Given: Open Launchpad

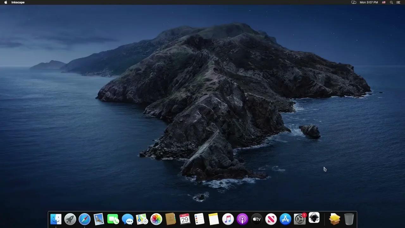Looking at the screenshot, I should [70, 218].
